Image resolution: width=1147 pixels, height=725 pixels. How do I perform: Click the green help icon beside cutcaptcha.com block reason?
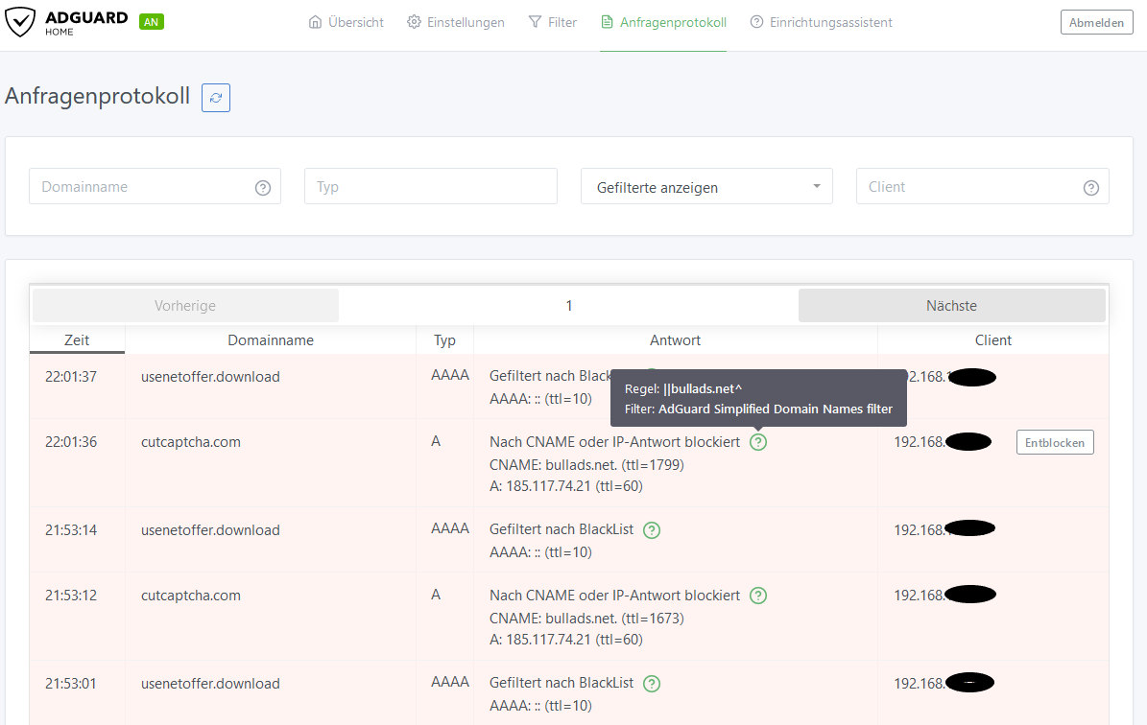[757, 442]
